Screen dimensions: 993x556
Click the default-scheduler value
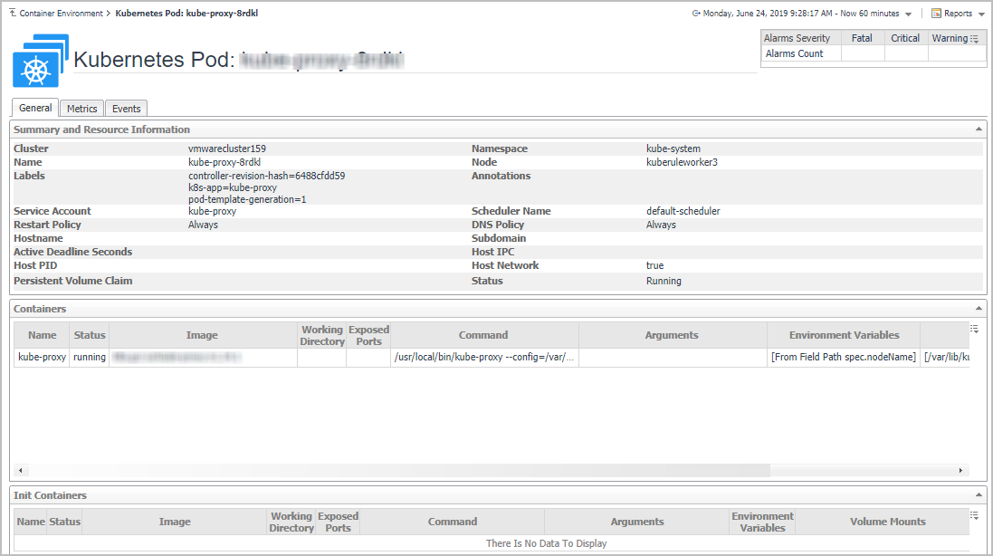point(683,211)
